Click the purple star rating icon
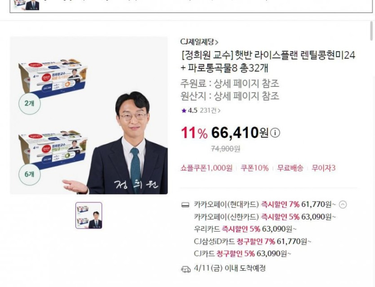This screenshot has height=287, width=375. (x=184, y=111)
